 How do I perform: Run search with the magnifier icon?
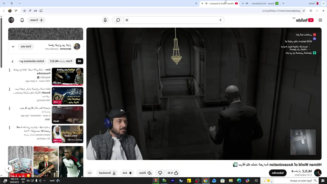118,20
